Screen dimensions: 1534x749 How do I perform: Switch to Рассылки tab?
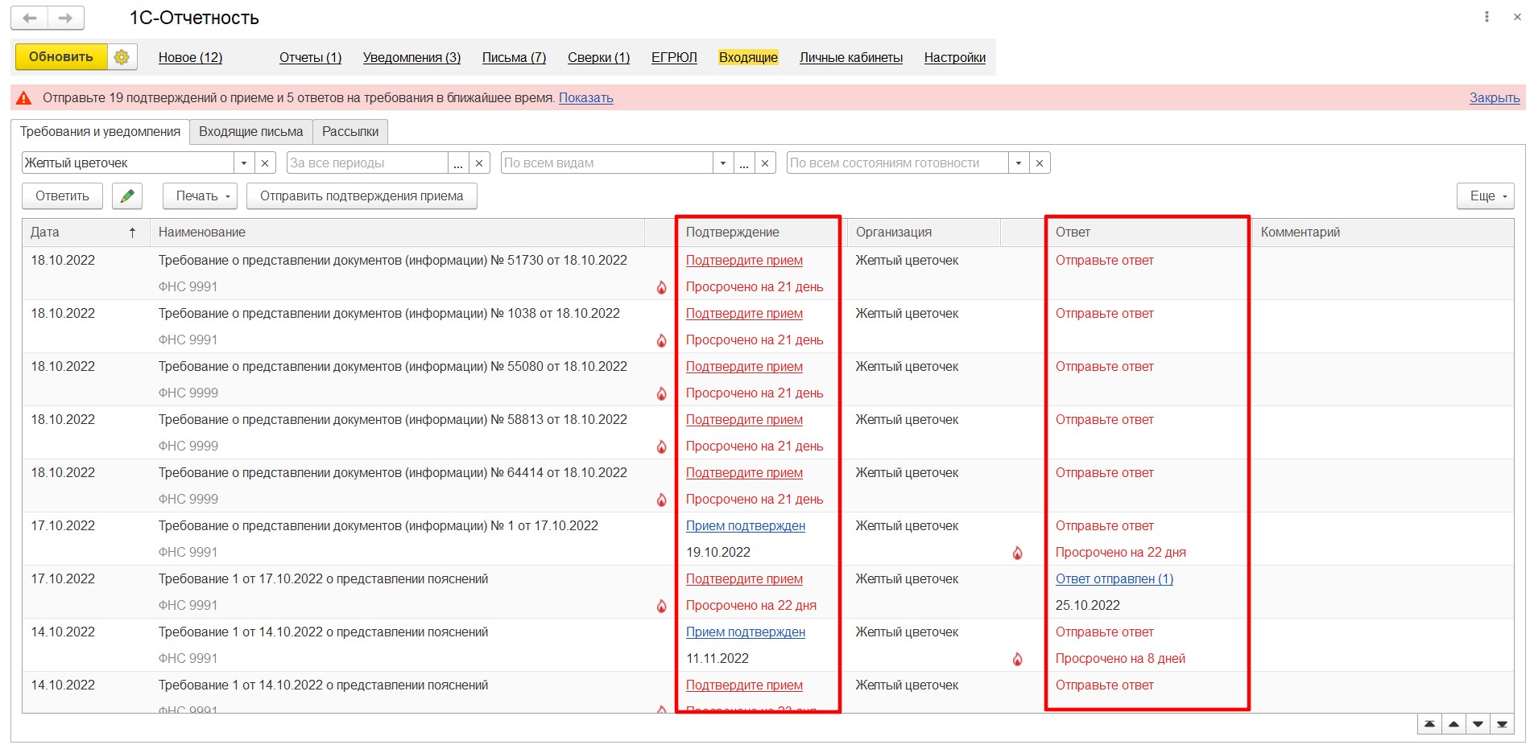click(350, 131)
